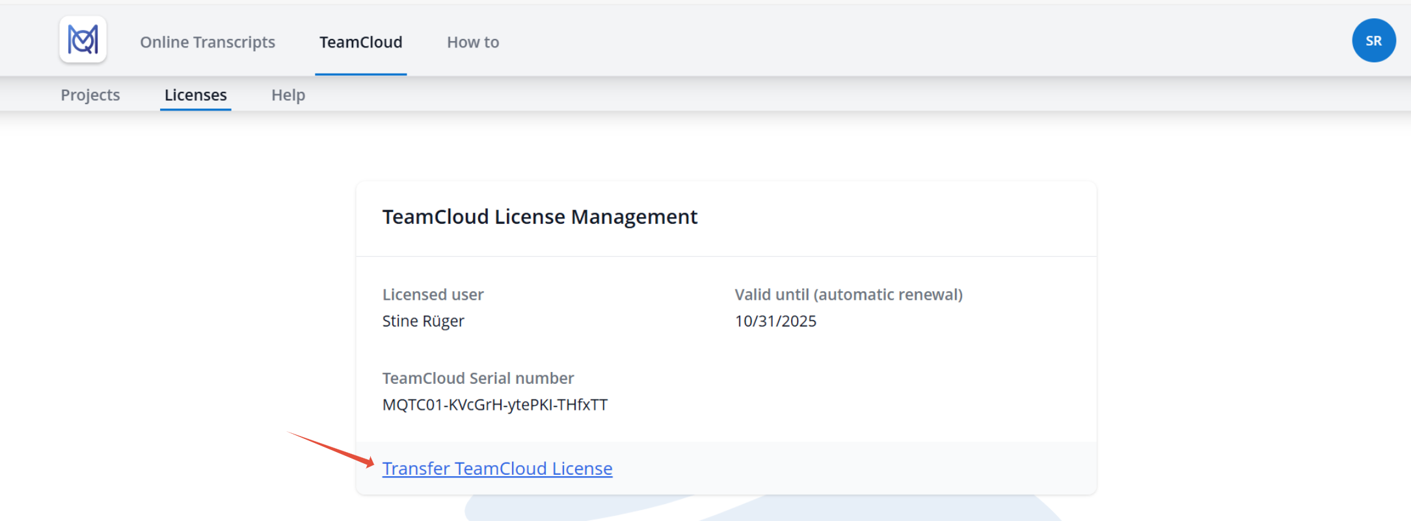Image resolution: width=1411 pixels, height=521 pixels.
Task: Select the TeamCloud tab
Action: point(361,42)
